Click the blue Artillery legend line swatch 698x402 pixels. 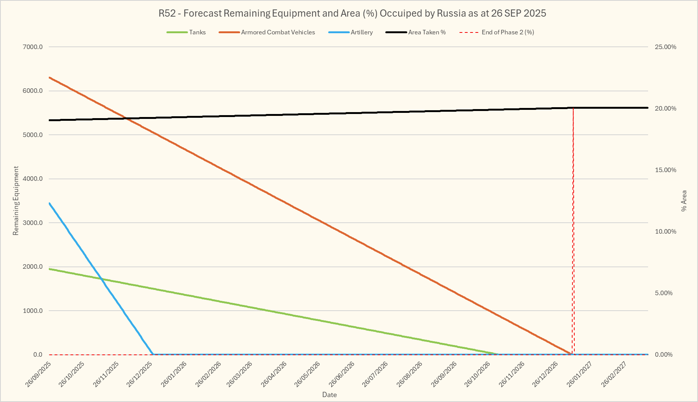pos(339,32)
